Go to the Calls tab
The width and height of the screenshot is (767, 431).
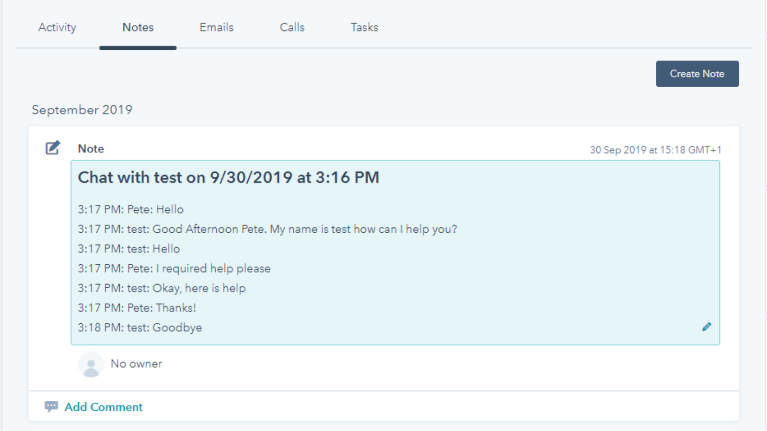(x=292, y=27)
